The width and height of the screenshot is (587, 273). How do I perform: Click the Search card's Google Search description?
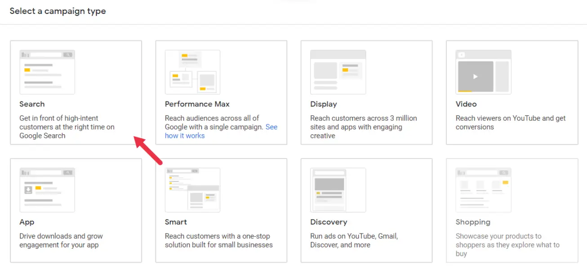[67, 127]
